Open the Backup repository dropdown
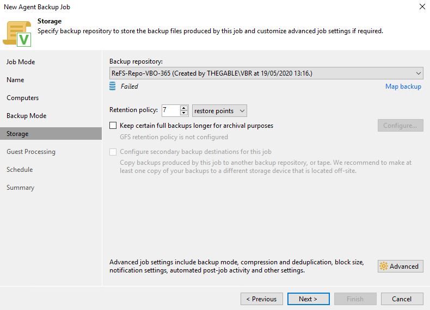 coord(266,73)
